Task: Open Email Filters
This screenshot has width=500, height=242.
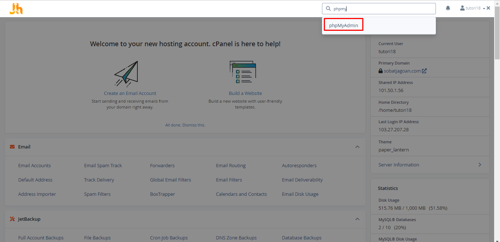Action: point(229,180)
